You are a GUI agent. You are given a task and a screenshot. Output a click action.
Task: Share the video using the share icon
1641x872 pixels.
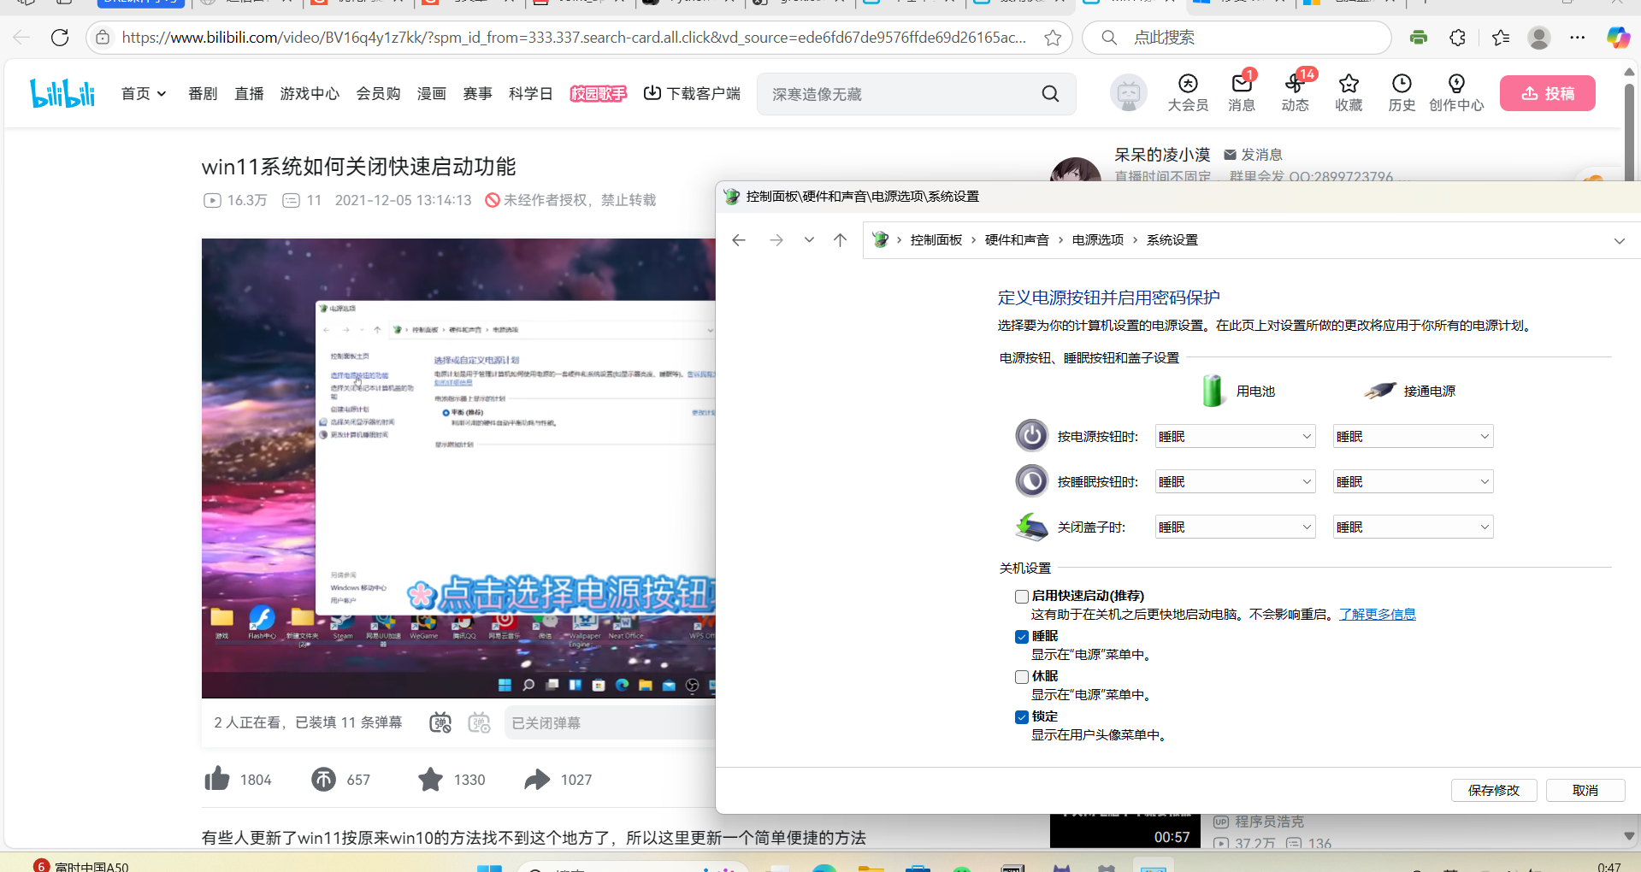[537, 779]
